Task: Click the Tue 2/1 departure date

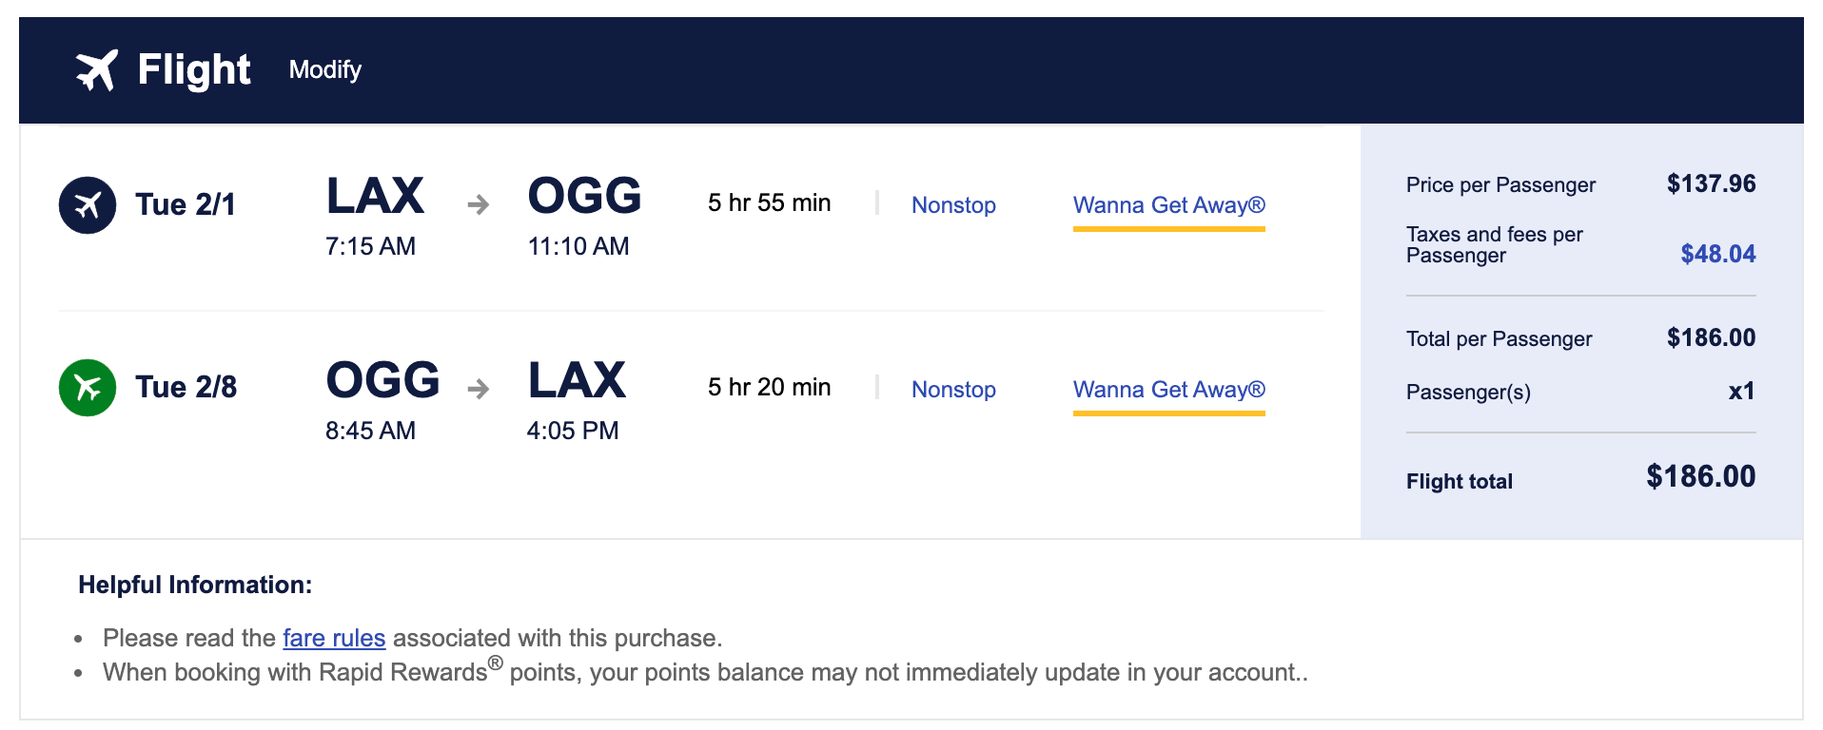Action: pos(186,204)
